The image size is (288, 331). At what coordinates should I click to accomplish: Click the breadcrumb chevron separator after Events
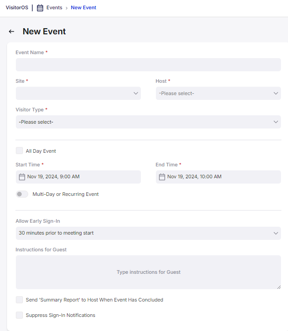click(x=66, y=8)
